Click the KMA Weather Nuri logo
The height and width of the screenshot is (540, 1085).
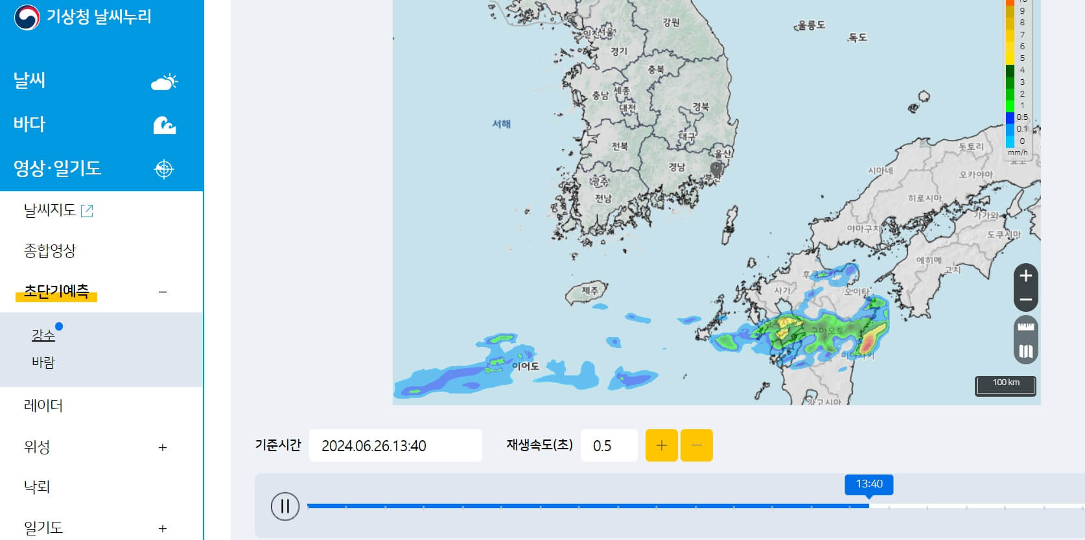83,17
